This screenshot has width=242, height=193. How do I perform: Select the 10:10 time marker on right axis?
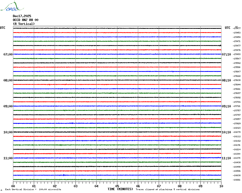tap(226, 132)
